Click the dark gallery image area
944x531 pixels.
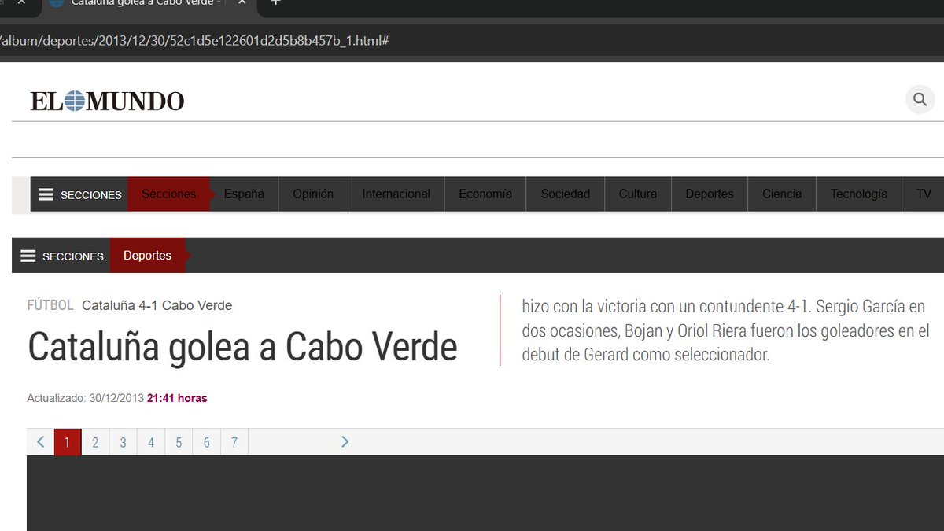click(485, 493)
